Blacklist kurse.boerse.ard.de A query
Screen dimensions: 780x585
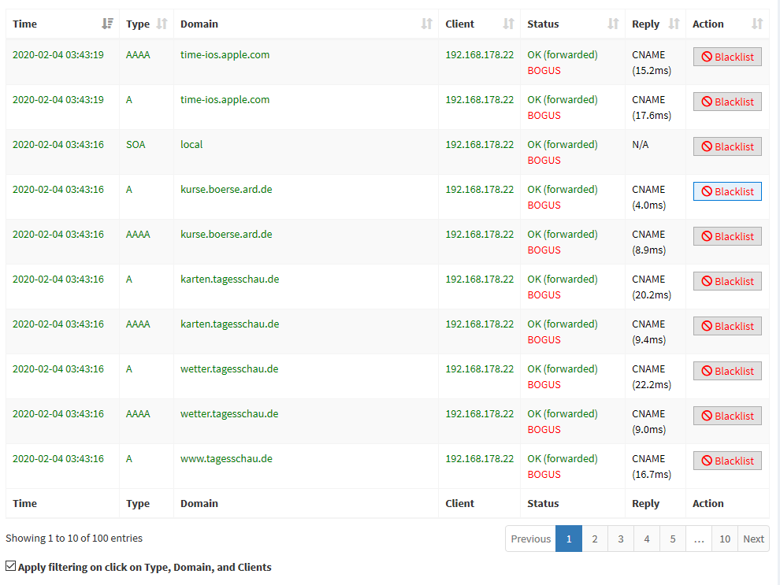click(727, 191)
